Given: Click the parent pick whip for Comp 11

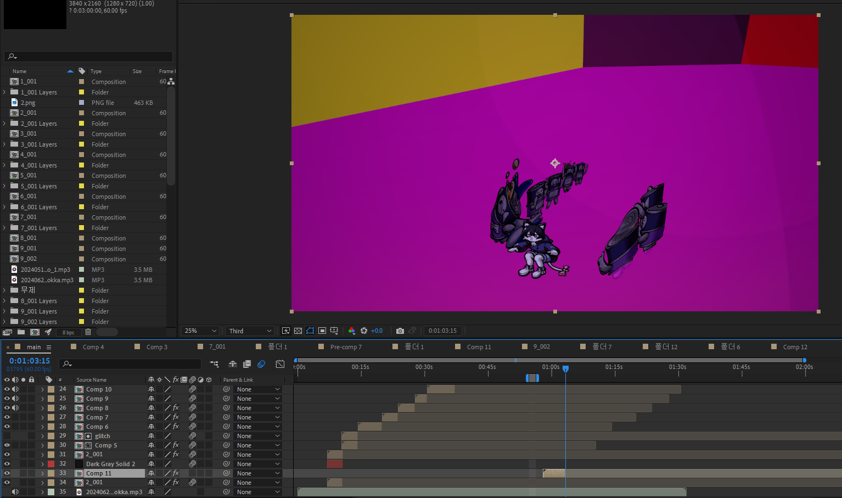Looking at the screenshot, I should point(226,473).
